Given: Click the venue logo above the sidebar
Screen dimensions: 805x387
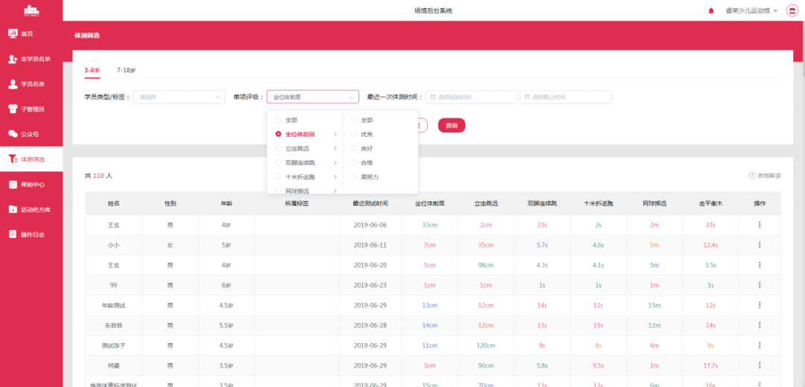Looking at the screenshot, I should 31,10.
